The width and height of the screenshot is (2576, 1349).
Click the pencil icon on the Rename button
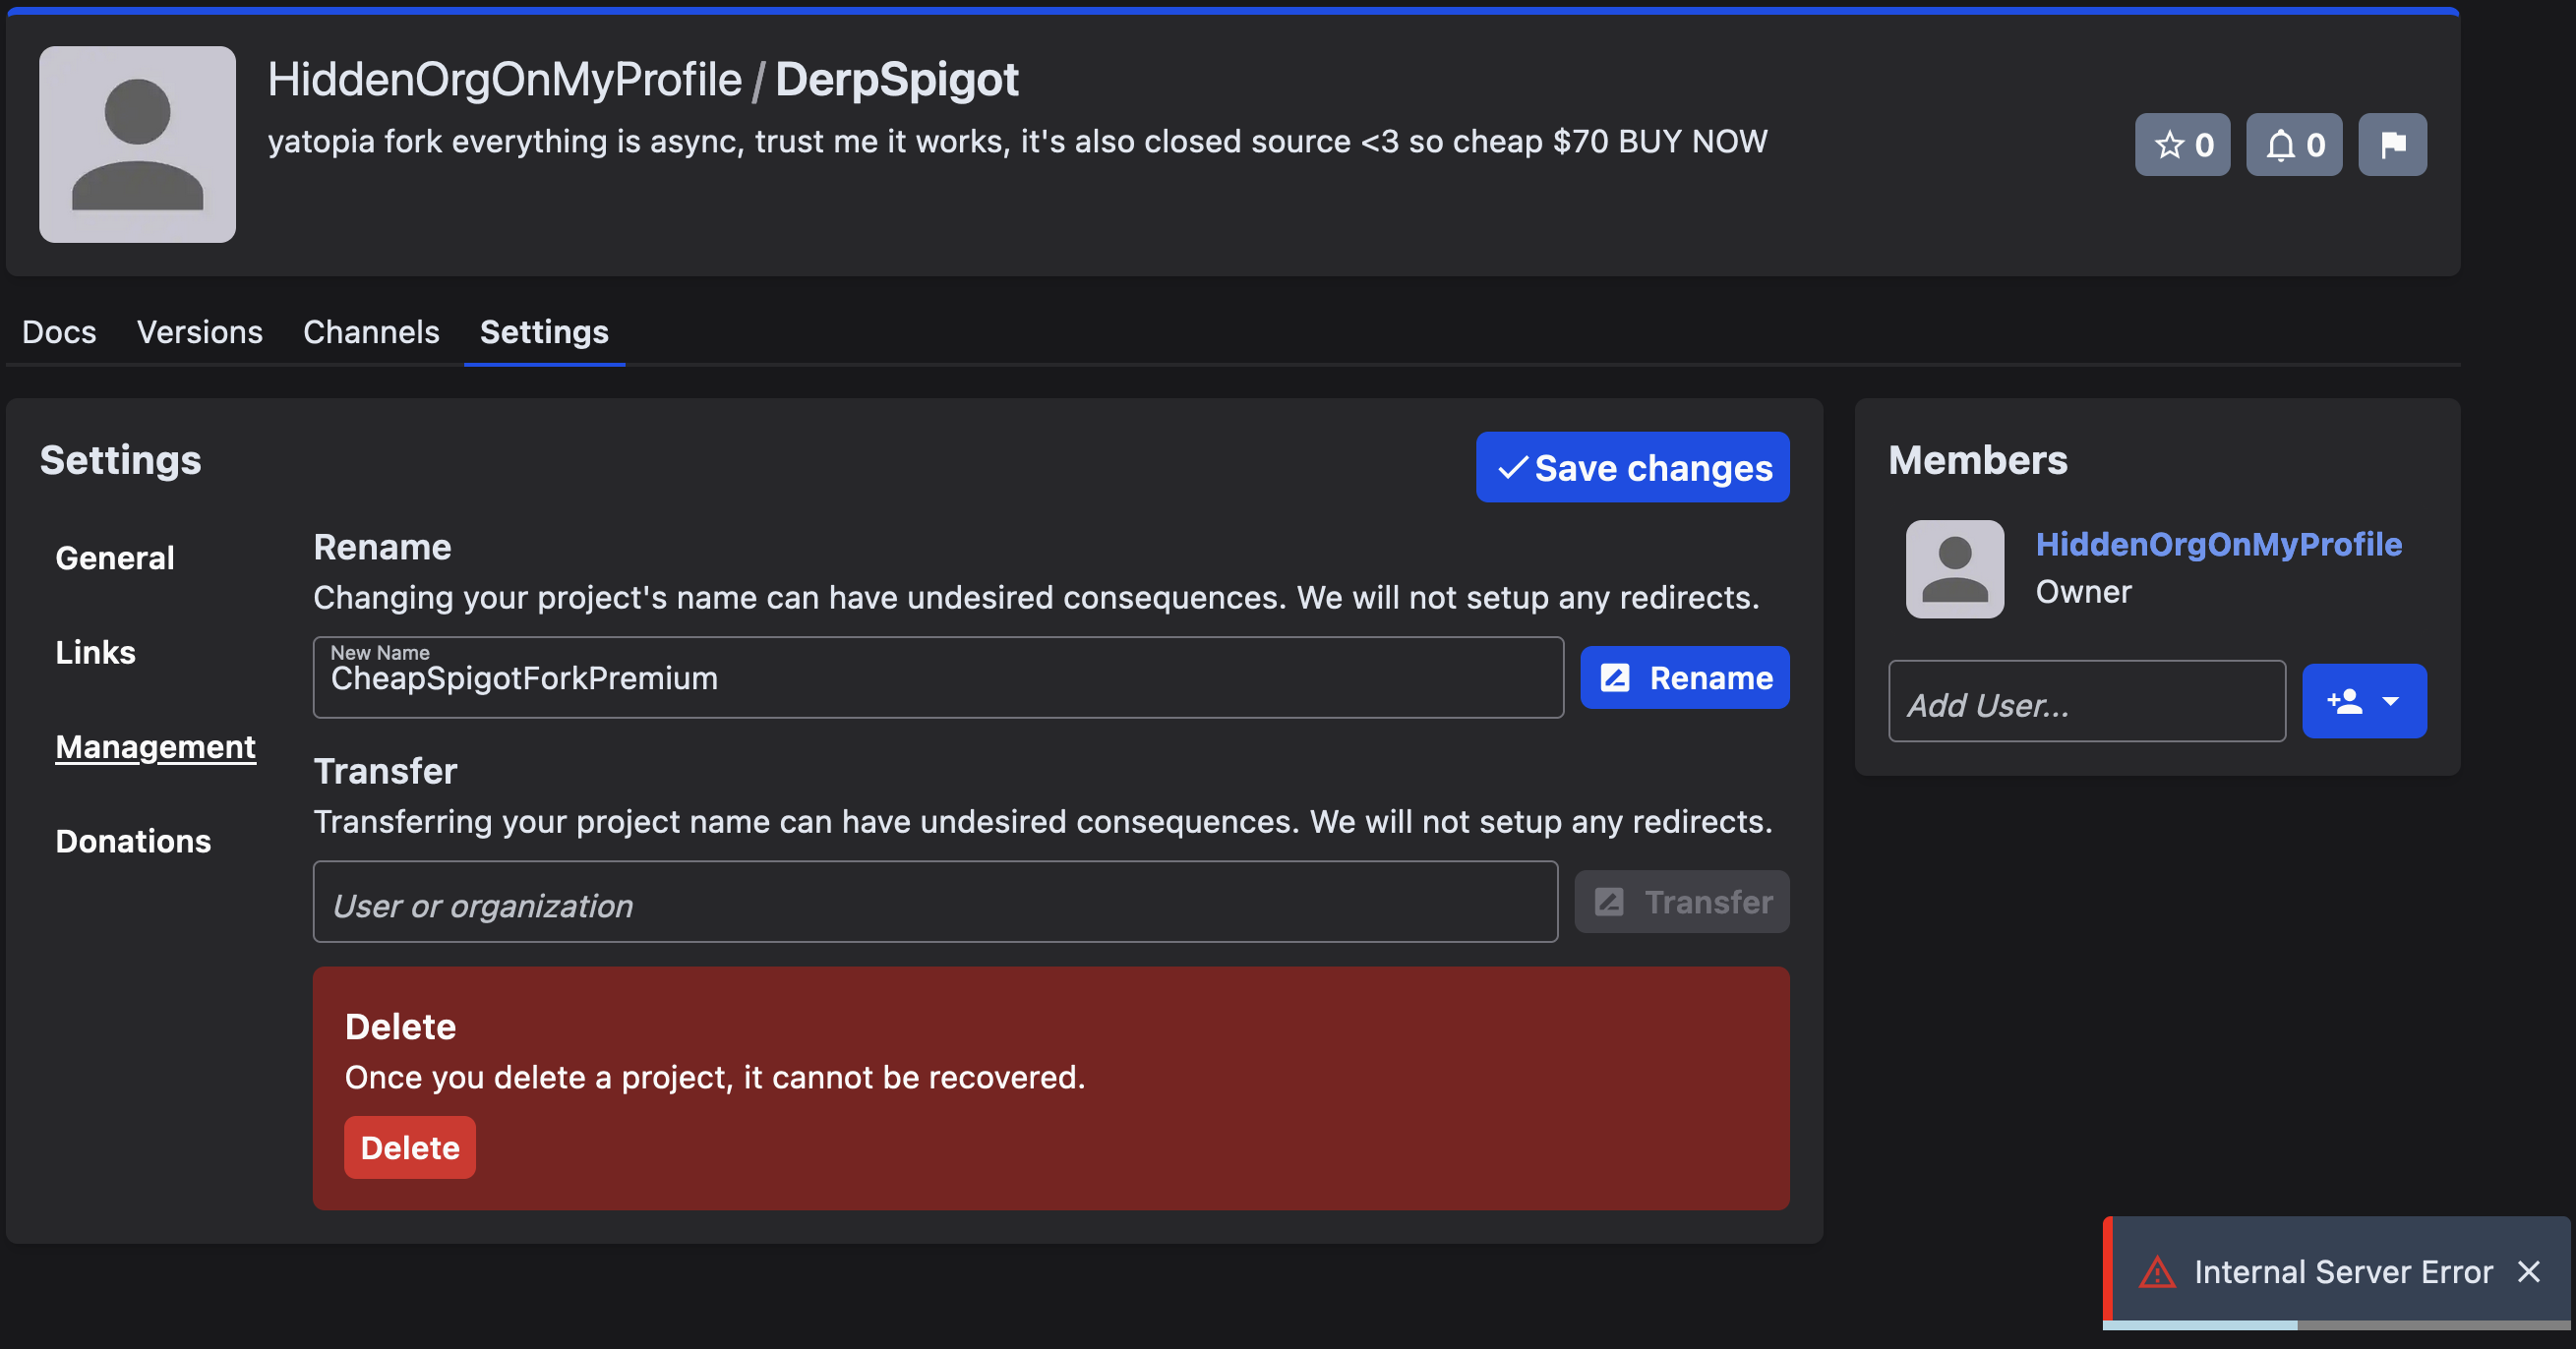coord(1614,677)
